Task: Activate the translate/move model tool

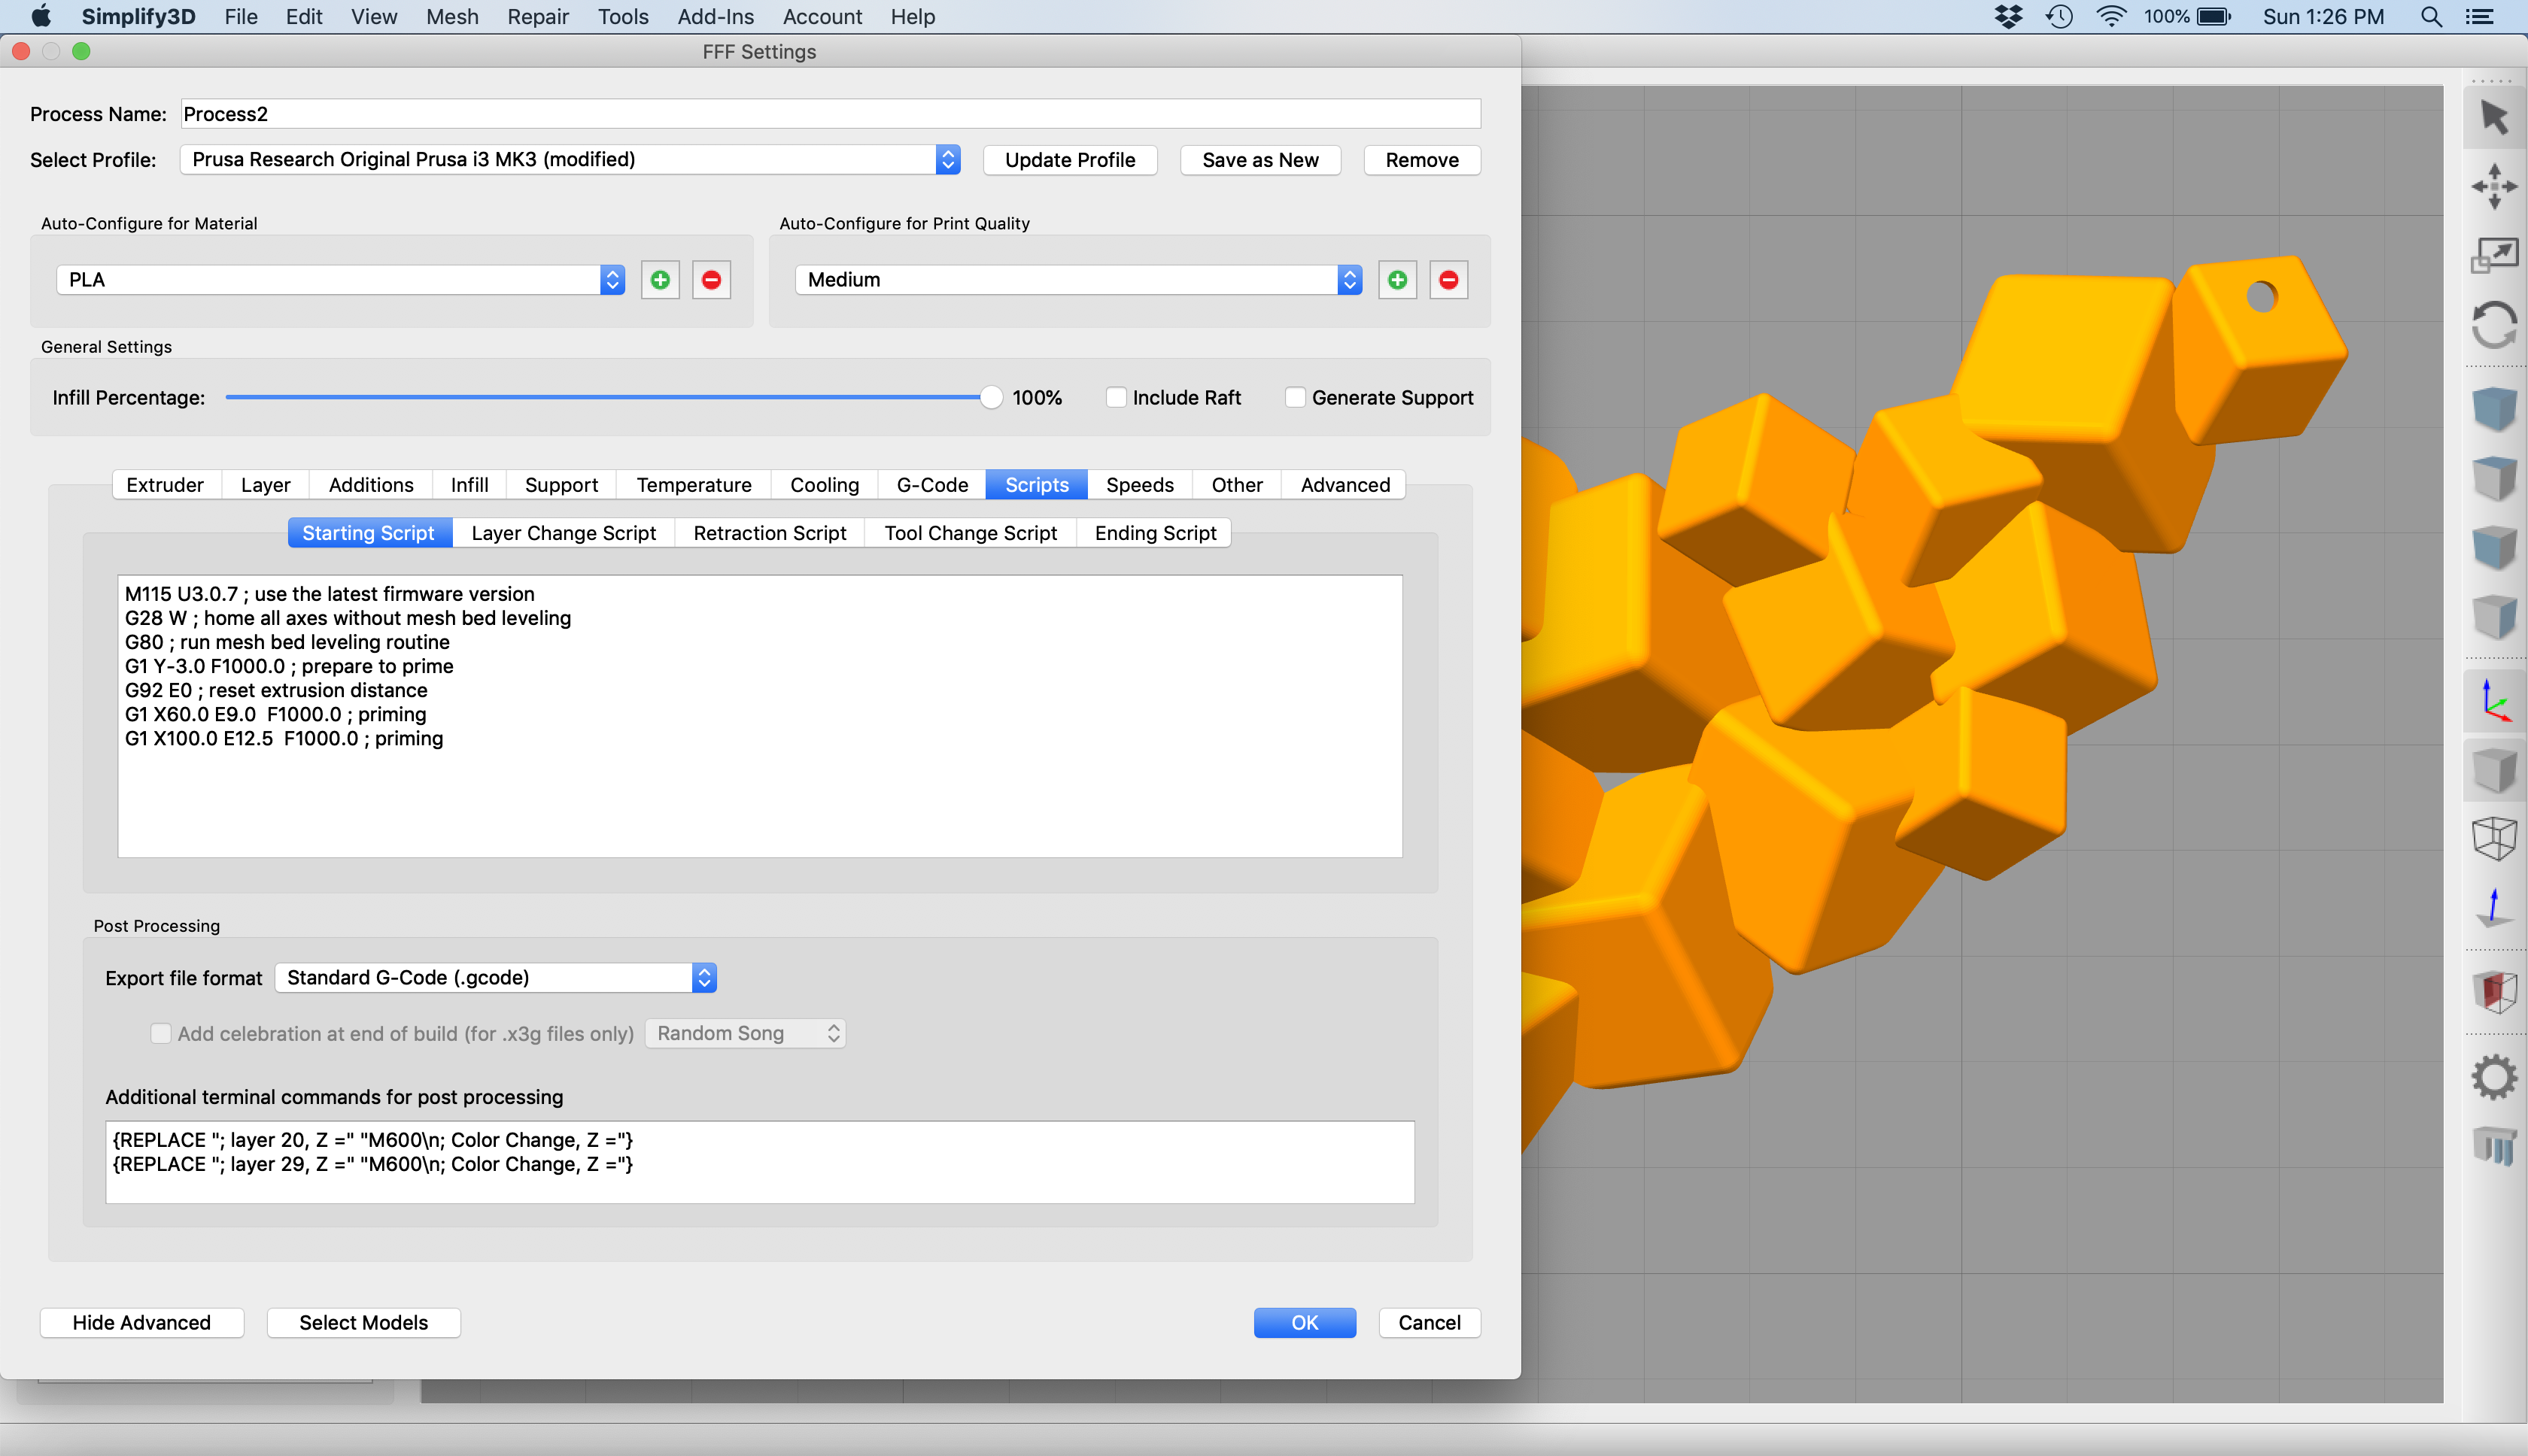Action: point(2494,186)
